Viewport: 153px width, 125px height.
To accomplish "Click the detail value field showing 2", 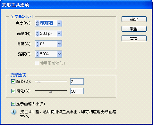I will pyautogui.click(x=77, y=82).
